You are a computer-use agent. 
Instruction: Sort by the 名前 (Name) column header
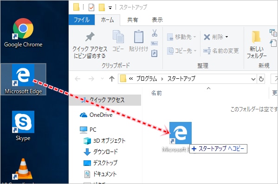[x=156, y=93]
